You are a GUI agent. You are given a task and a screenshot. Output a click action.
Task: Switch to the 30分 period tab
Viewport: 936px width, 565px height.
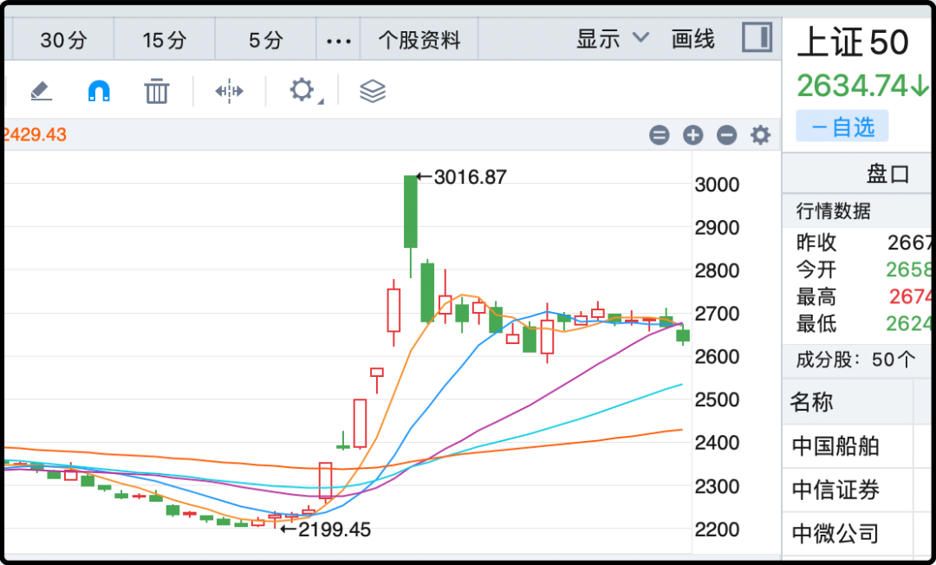tap(63, 40)
